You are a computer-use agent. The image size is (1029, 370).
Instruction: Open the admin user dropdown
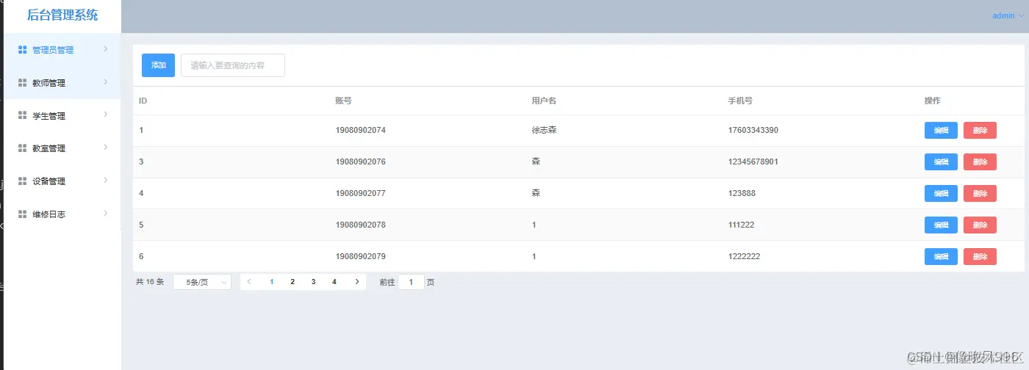[1007, 15]
